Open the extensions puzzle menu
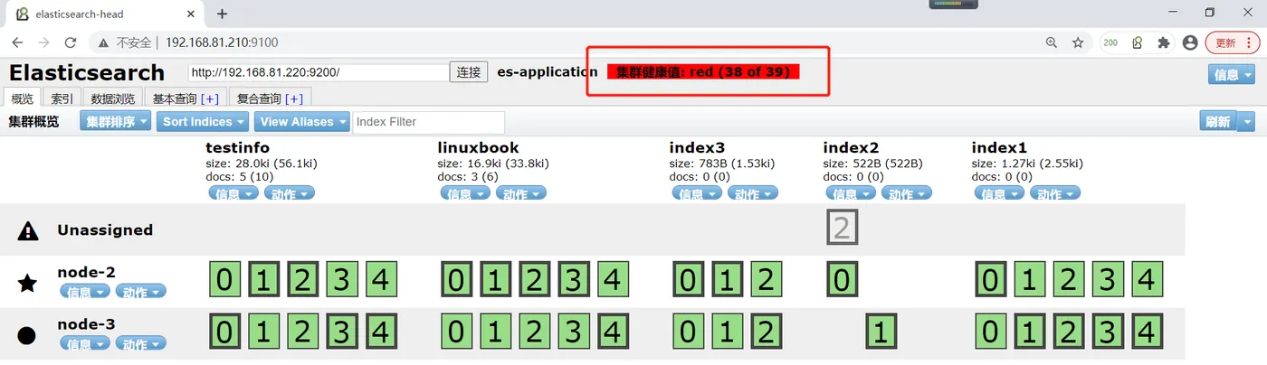Screen dimensions: 1267x365 click(1164, 42)
